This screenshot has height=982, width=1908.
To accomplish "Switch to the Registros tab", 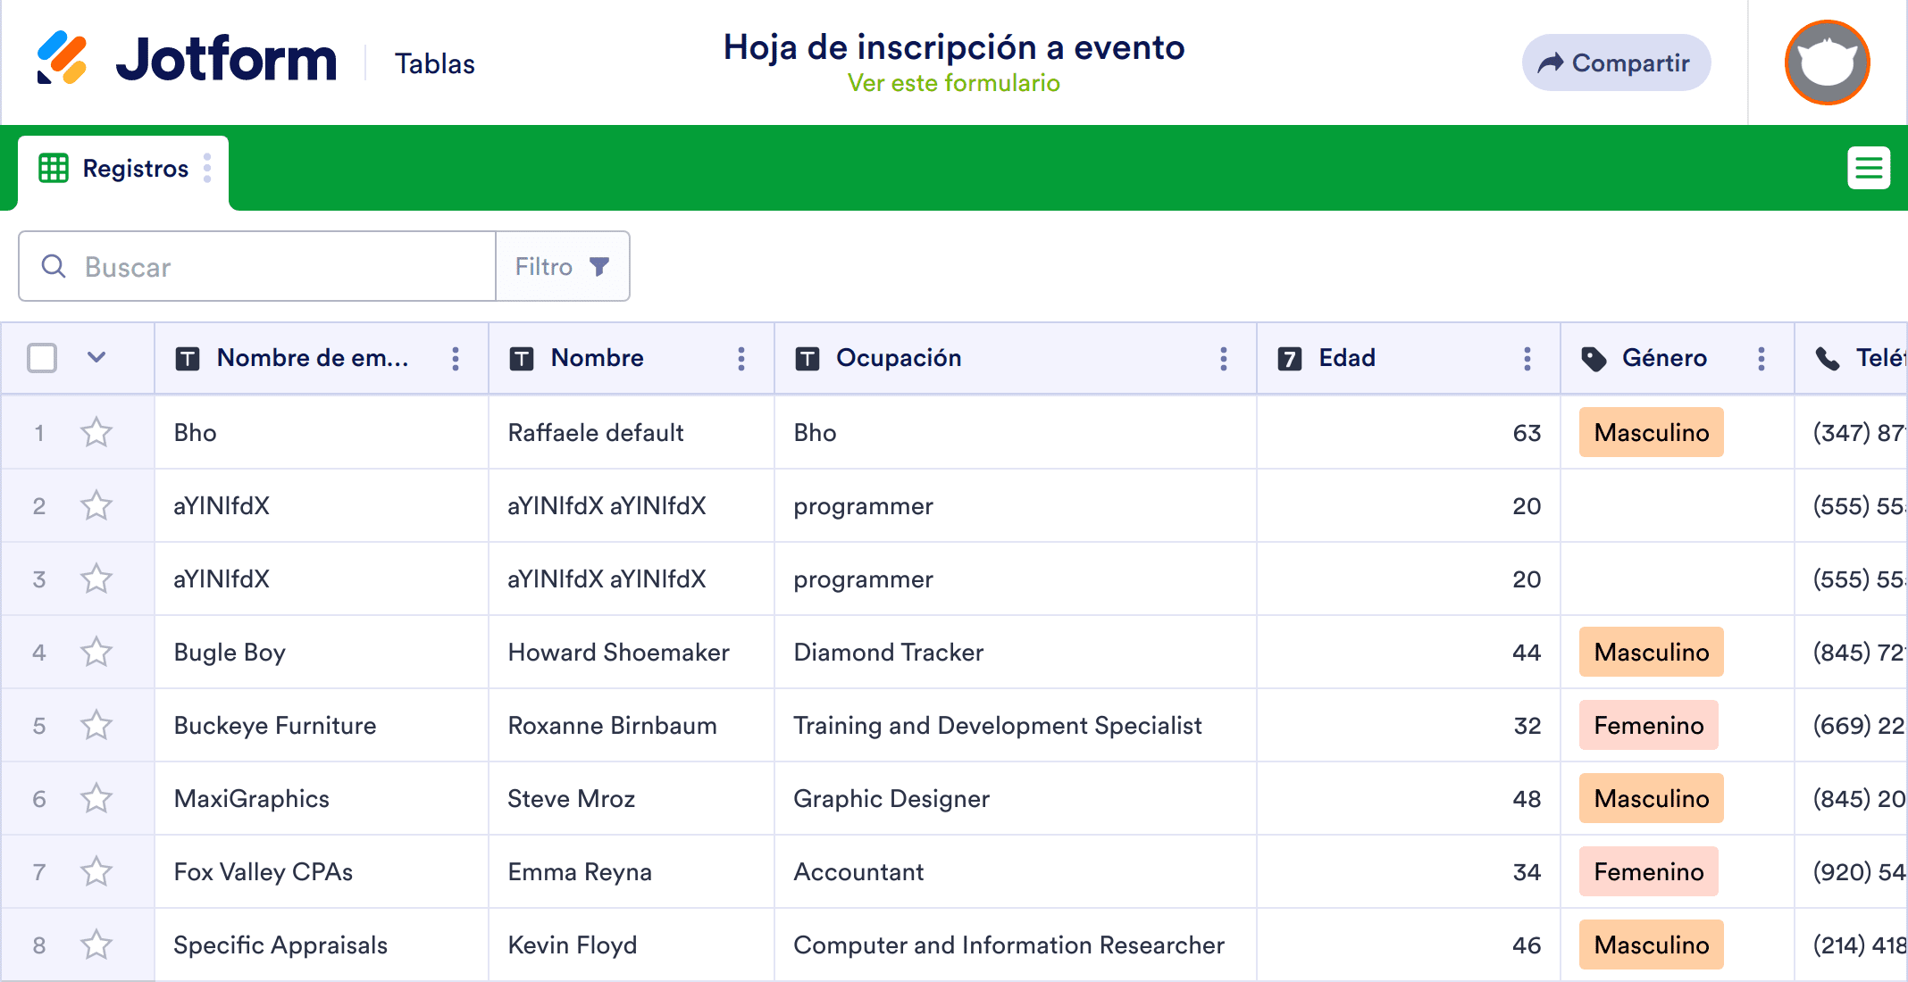I will pyautogui.click(x=135, y=168).
